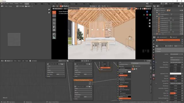Select the Select Box tool in viewport toolbar
The image size is (184, 103).
pos(54,13)
